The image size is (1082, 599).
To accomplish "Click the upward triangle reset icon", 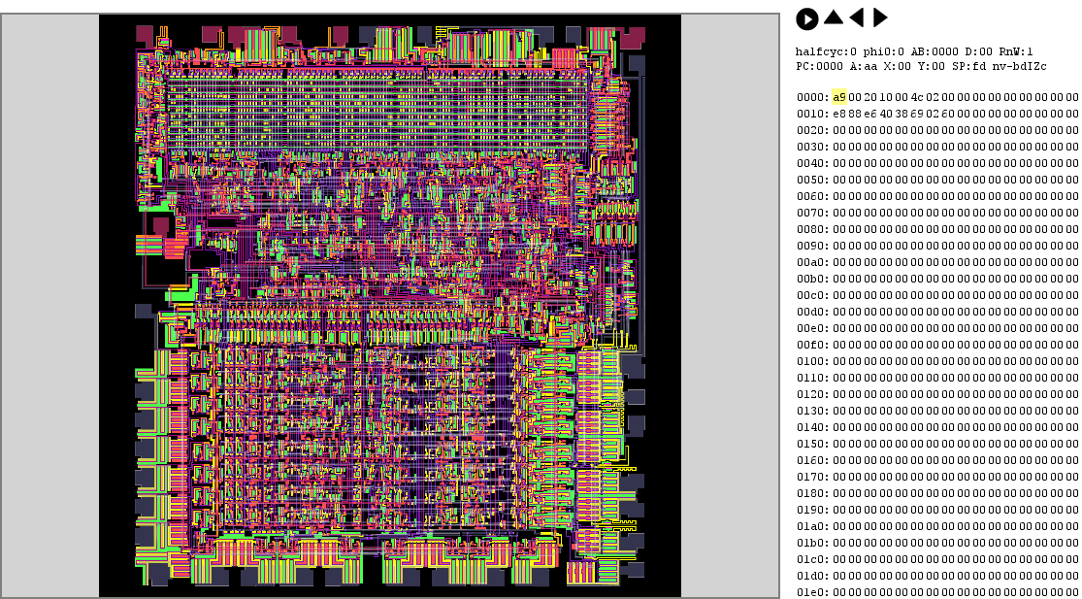I will coord(834,17).
